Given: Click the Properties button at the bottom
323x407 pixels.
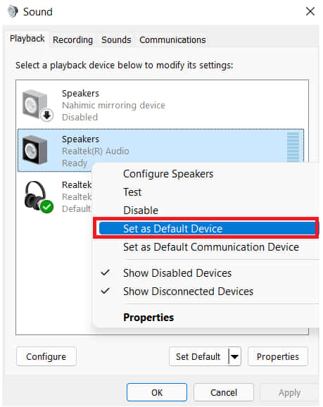Looking at the screenshot, I should tap(278, 356).
